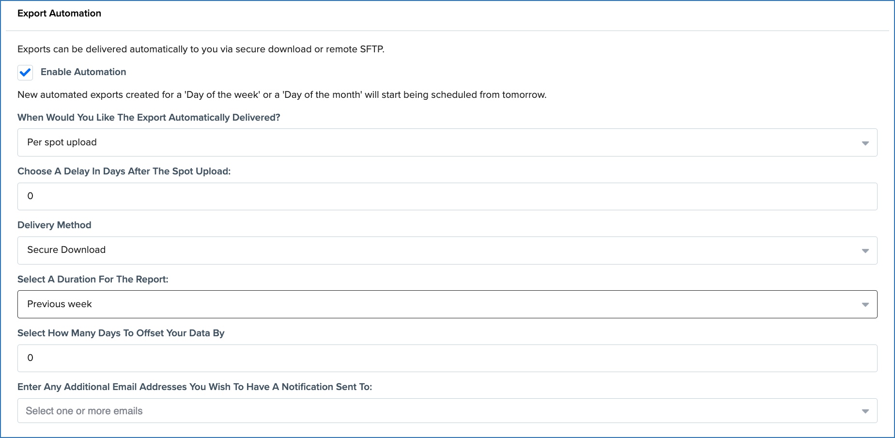Viewport: 895px width, 438px height.
Task: Click the 'When Would You Like The Export' label
Action: pos(149,118)
